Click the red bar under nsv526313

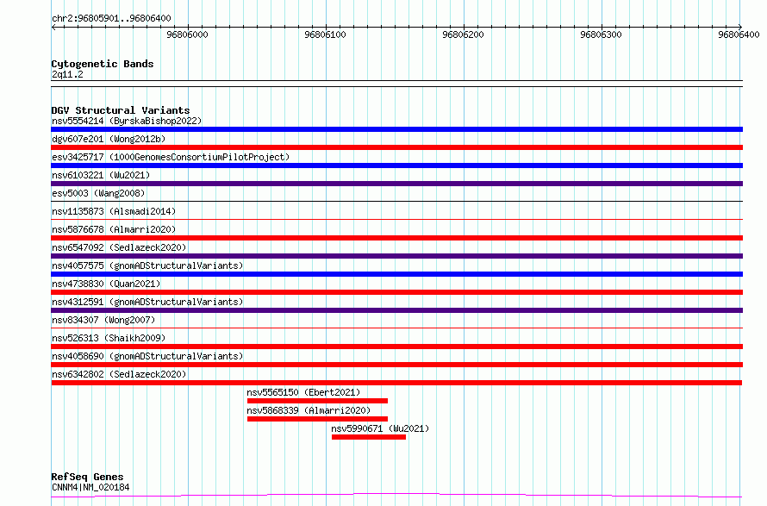click(x=396, y=347)
